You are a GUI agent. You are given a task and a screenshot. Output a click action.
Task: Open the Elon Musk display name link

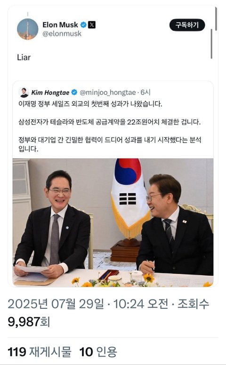point(60,25)
